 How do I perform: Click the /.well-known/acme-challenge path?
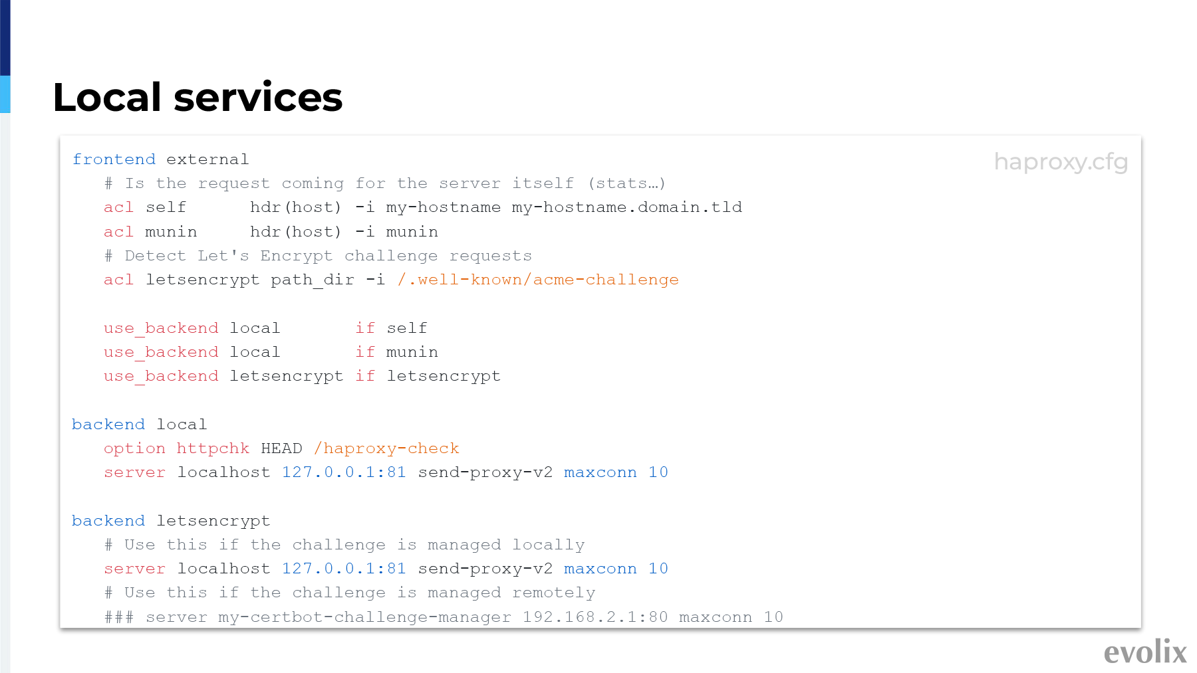[x=538, y=280]
